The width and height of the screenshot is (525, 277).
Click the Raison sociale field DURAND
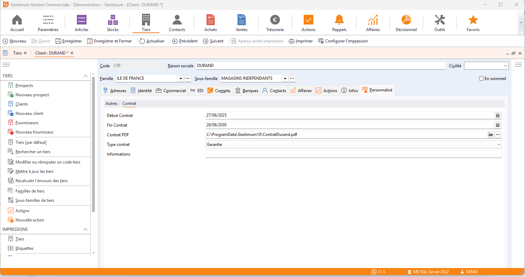pos(321,66)
